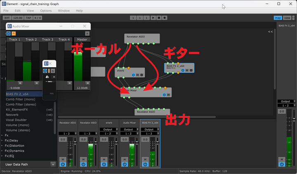Mute the eVerb channel strip
This screenshot has width=297, height=174.
(104, 160)
